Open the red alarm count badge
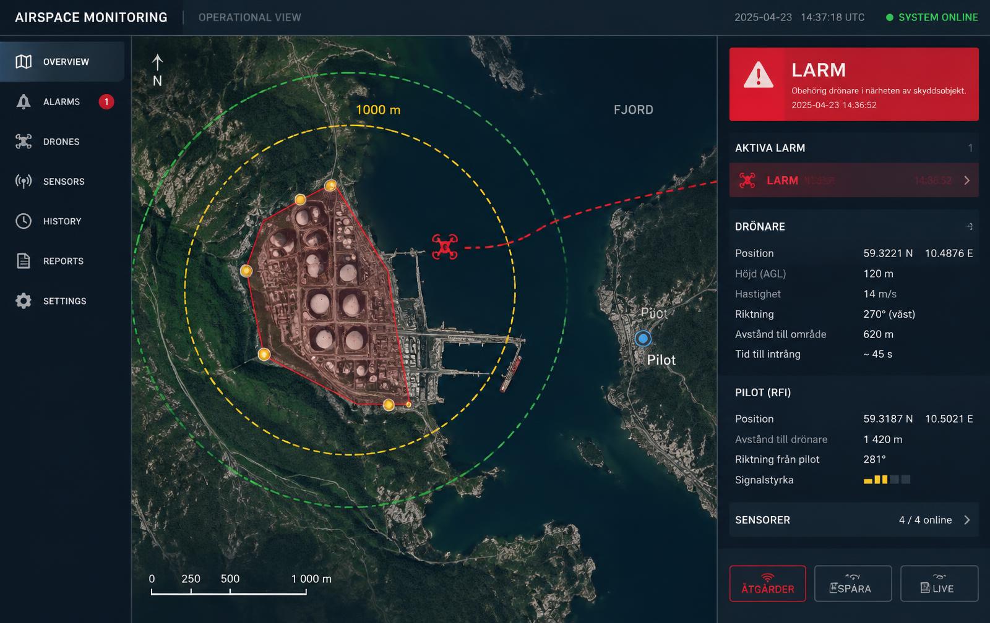Image resolution: width=990 pixels, height=623 pixels. [x=106, y=101]
